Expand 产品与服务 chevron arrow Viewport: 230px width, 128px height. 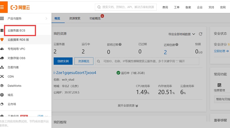46,18
